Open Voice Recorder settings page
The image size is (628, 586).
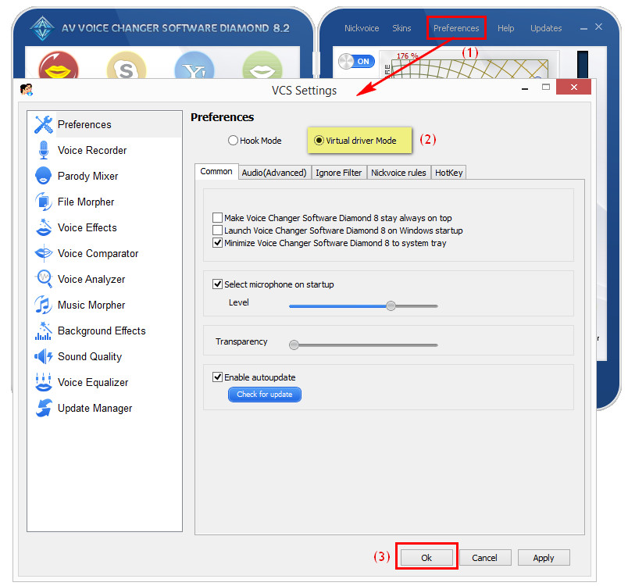pos(104,150)
